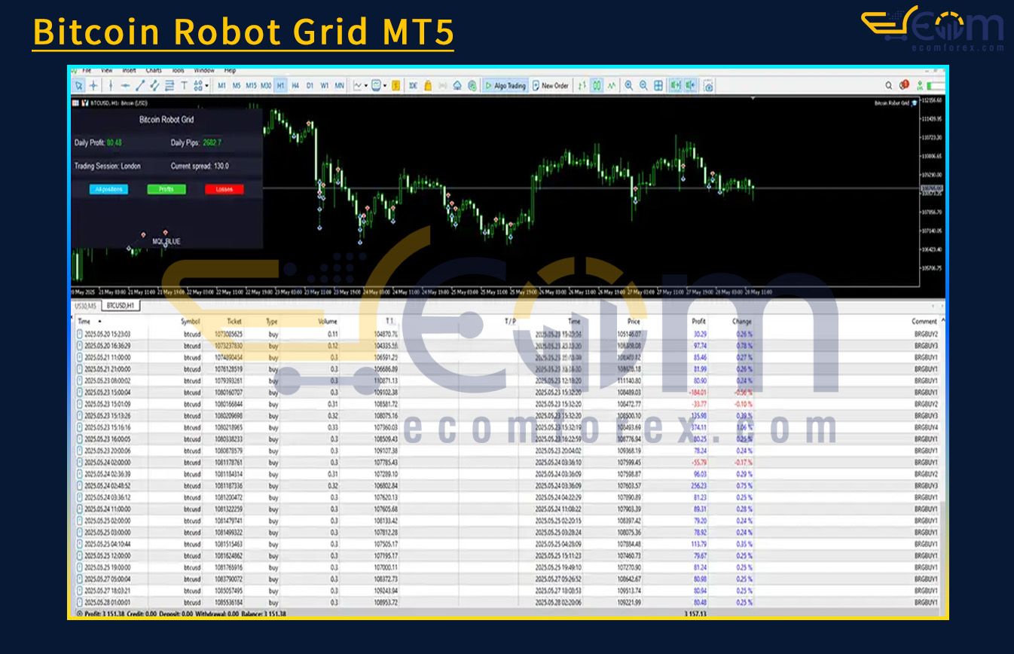1014x654 pixels.
Task: Open the File menu
Action: 87,70
